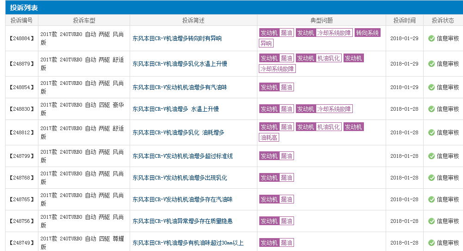The width and height of the screenshot is (463, 251).
Task: Click green check icon for complaint 248884
Action: (432, 38)
